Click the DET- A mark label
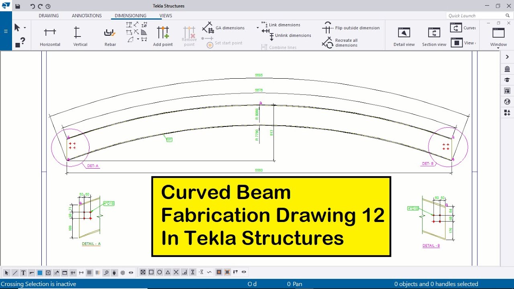 click(x=93, y=166)
